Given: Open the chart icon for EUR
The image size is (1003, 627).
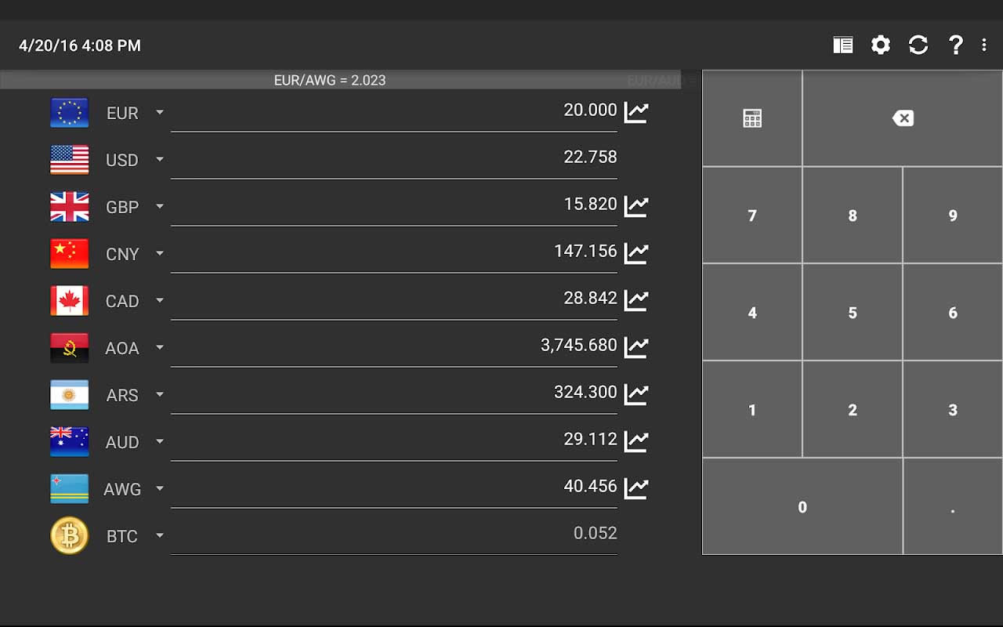Looking at the screenshot, I should click(x=636, y=112).
